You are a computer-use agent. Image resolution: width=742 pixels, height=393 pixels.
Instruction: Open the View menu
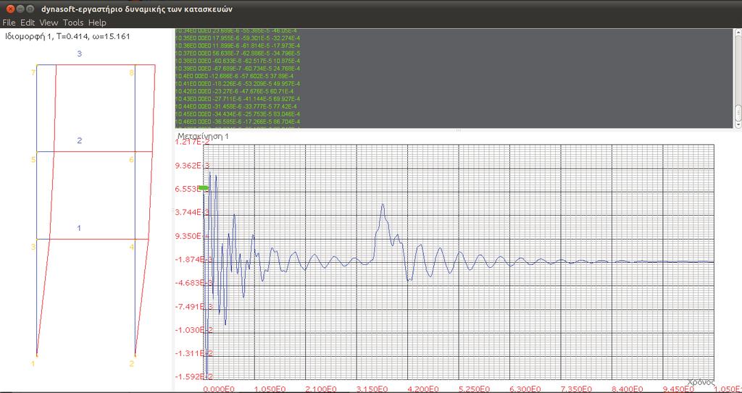click(49, 22)
